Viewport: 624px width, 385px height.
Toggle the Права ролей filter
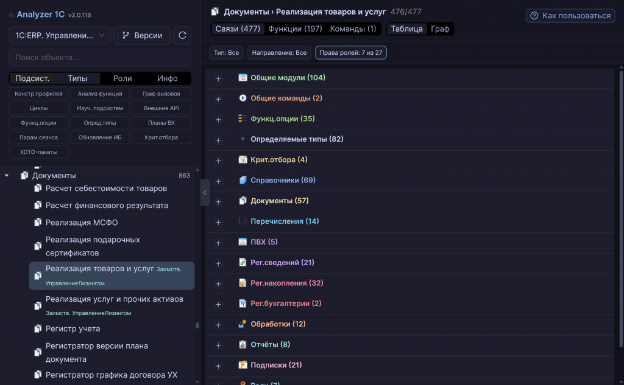350,52
